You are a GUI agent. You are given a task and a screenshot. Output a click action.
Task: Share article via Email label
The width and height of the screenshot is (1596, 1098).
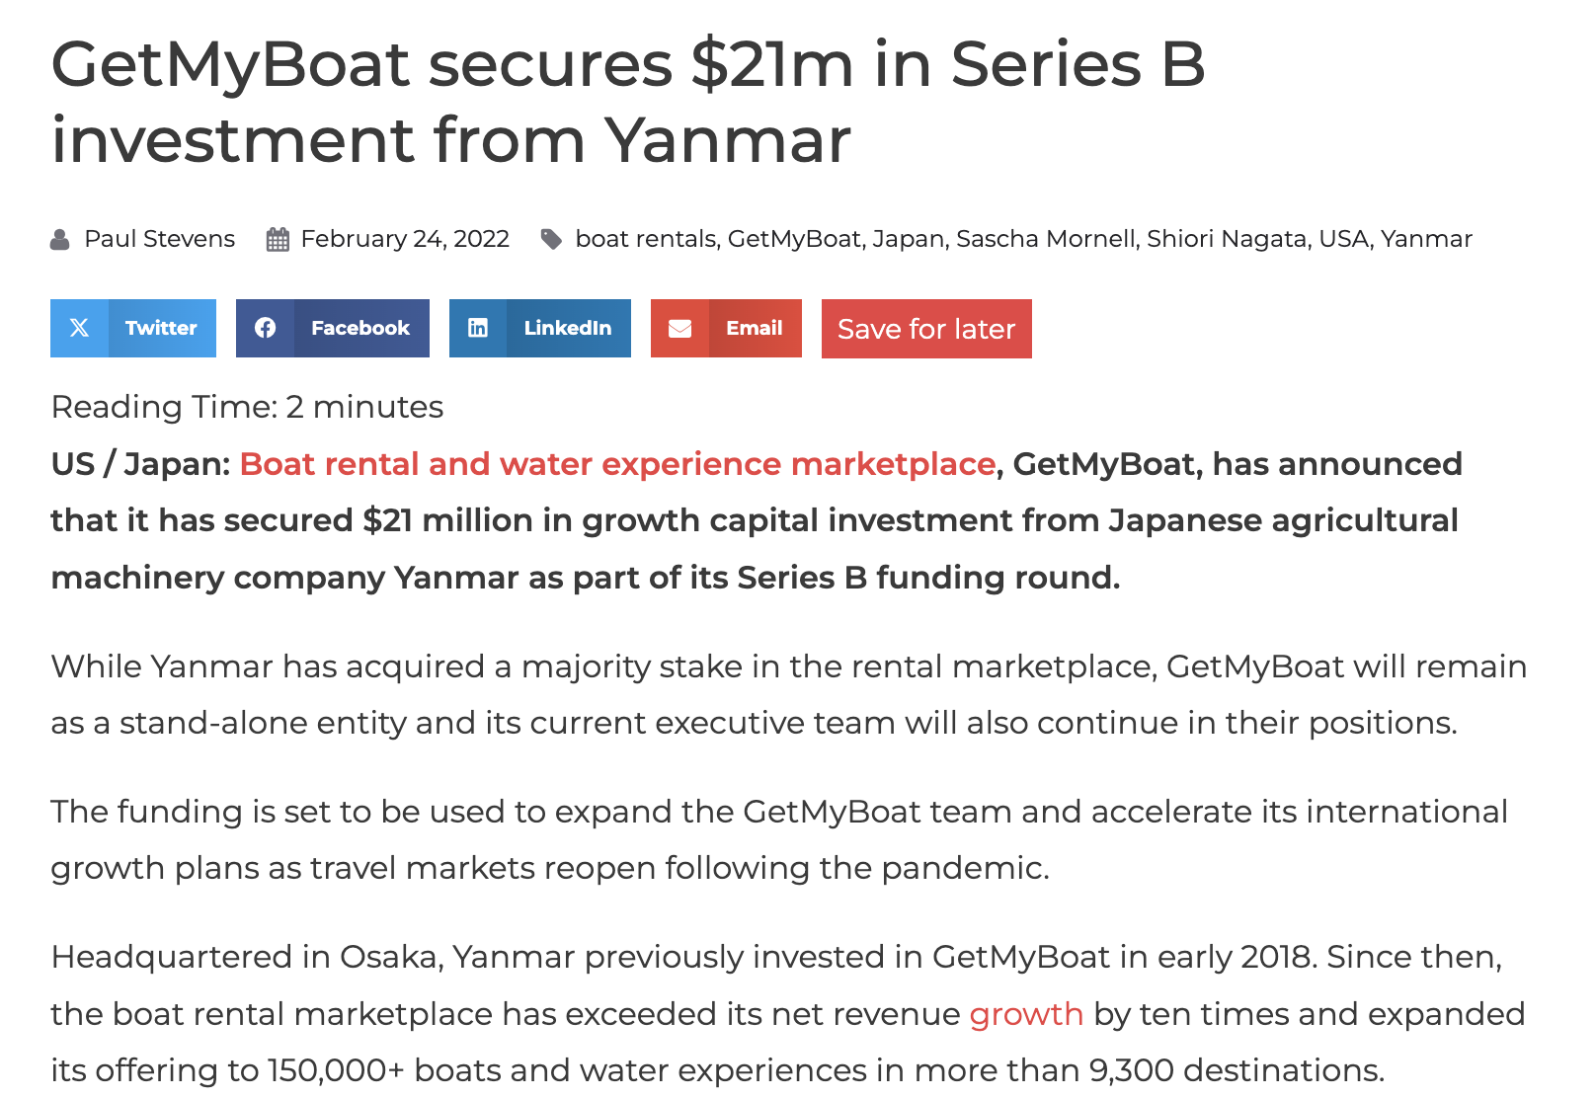755,328
